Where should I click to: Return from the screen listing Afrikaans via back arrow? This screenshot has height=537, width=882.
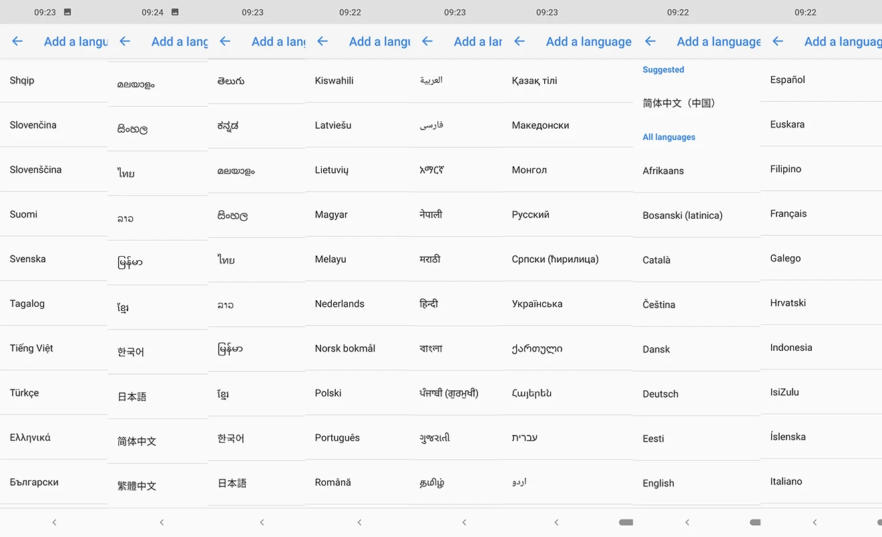[x=650, y=41]
